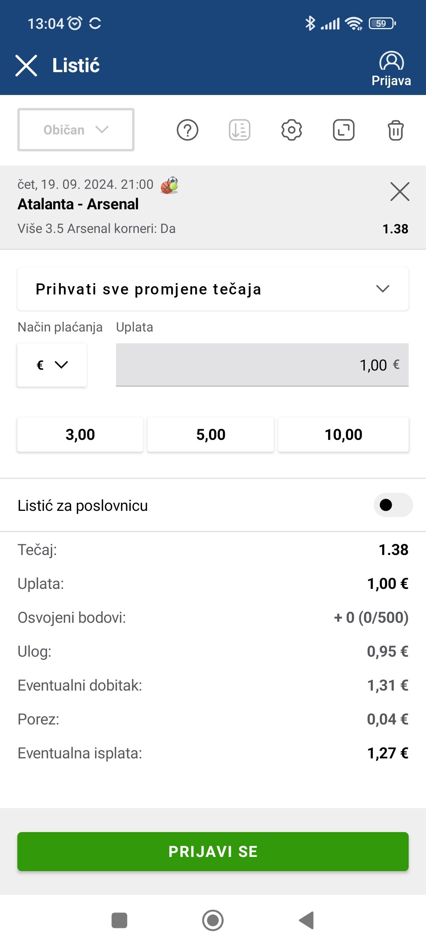Image resolution: width=426 pixels, height=946 pixels.
Task: Select the 3,00 quick stake
Action: (80, 434)
